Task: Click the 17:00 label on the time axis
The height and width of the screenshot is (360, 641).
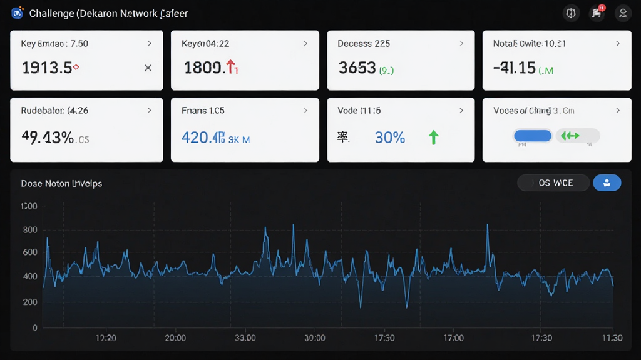Action: (x=453, y=338)
